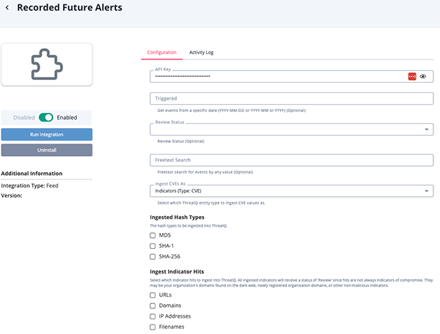This screenshot has height=334, width=440.
Task: Open the Review Status dropdown
Action: (291, 130)
